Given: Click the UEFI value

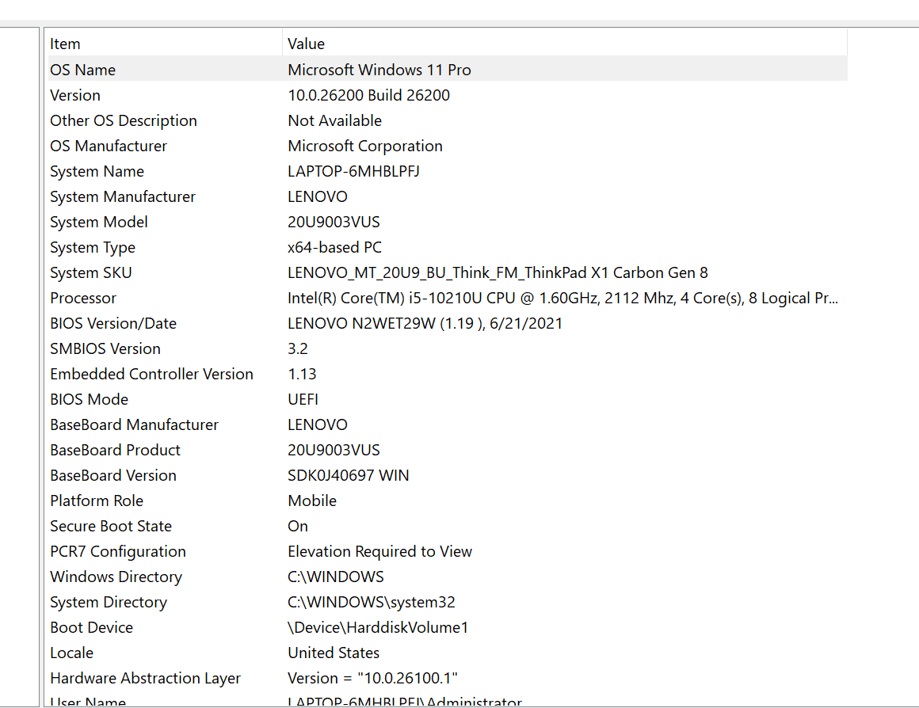Looking at the screenshot, I should (303, 399).
